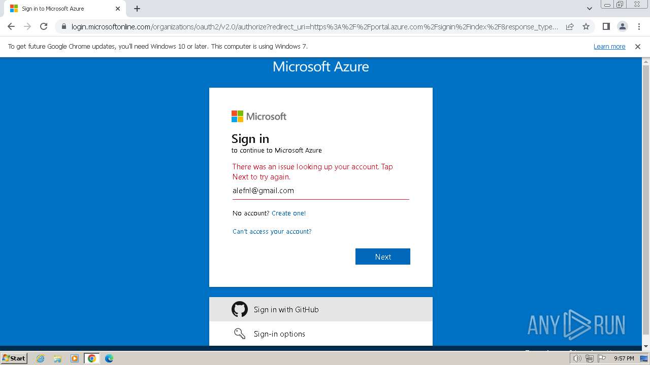Share this page from the address bar
This screenshot has width=650, height=365.
pyautogui.click(x=570, y=26)
